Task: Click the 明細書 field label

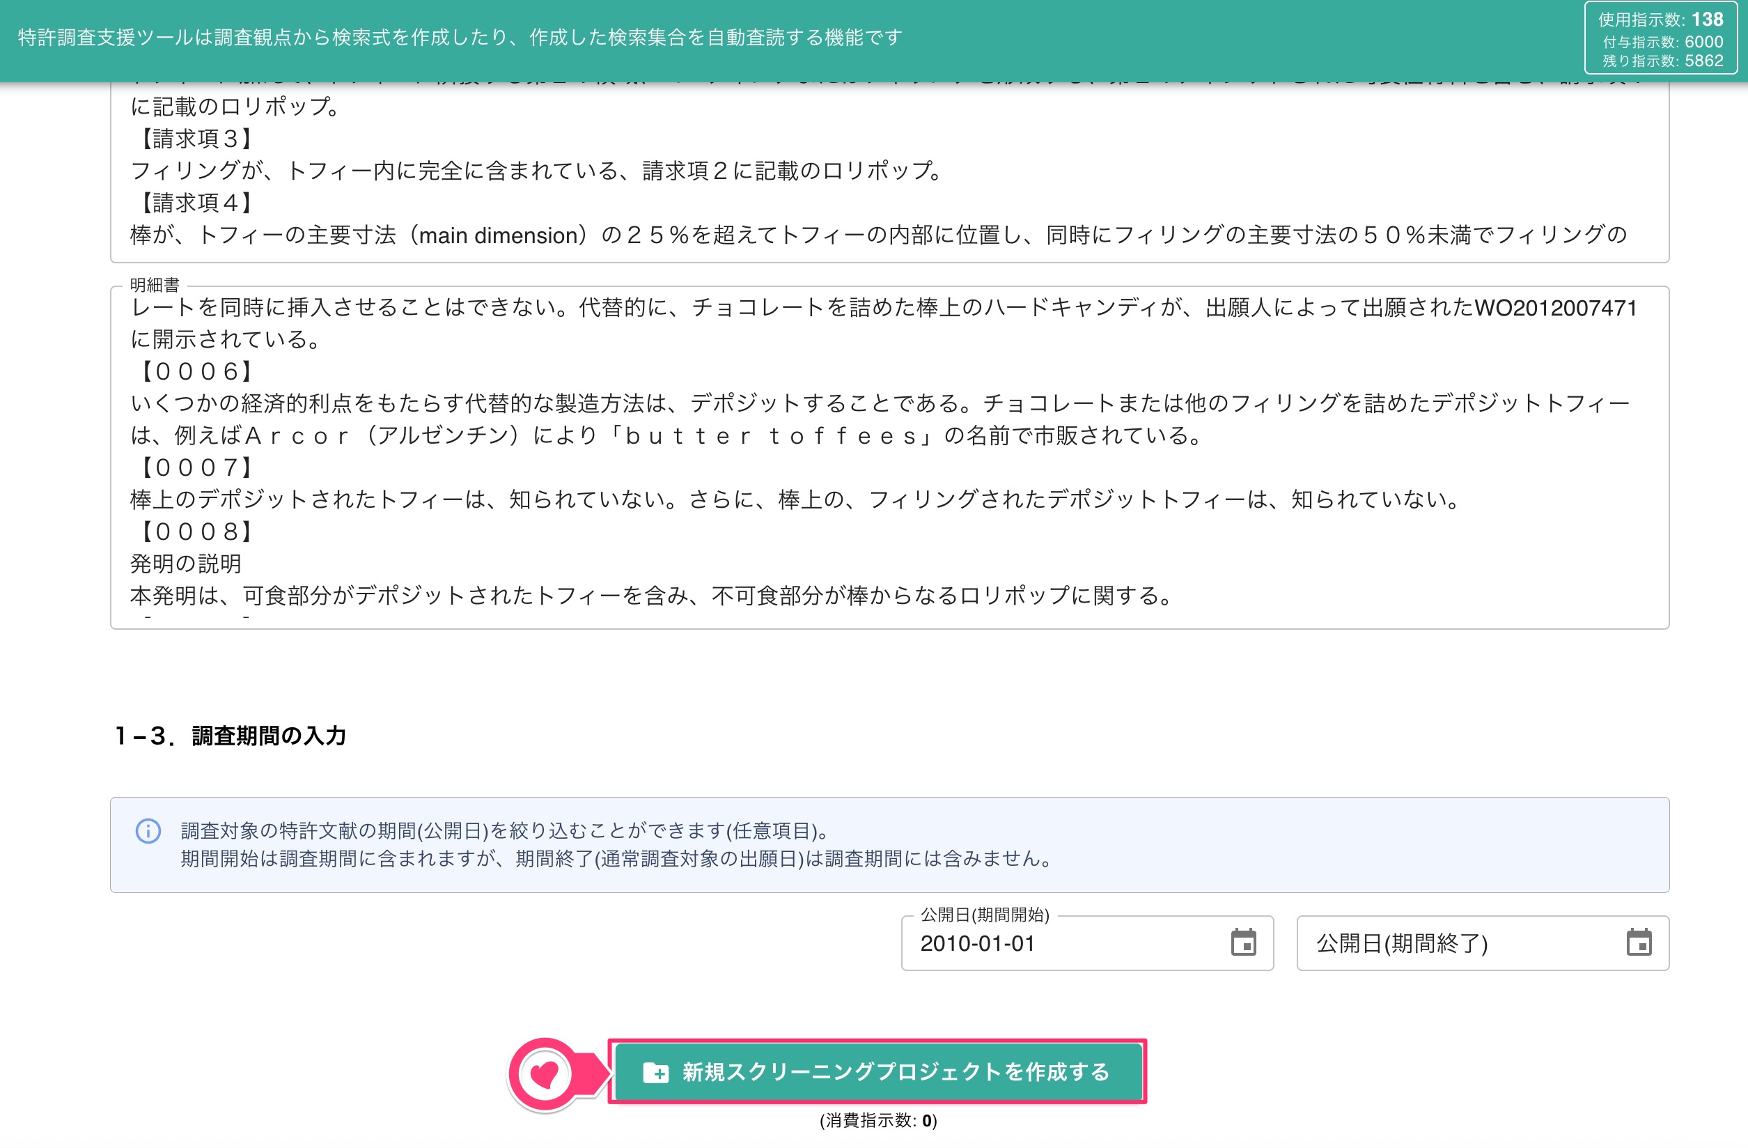Action: [x=154, y=285]
